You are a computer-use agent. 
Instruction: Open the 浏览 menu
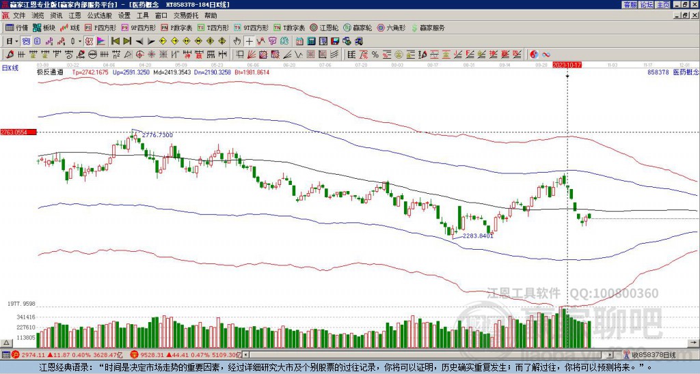38,16
